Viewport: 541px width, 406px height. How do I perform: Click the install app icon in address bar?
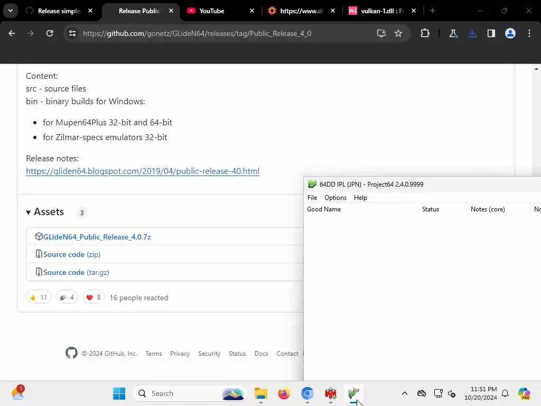pyautogui.click(x=381, y=33)
